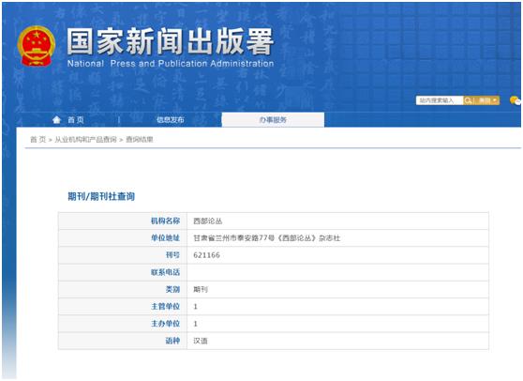
Task: Click the 主管单位 label cell
Action: pos(123,306)
